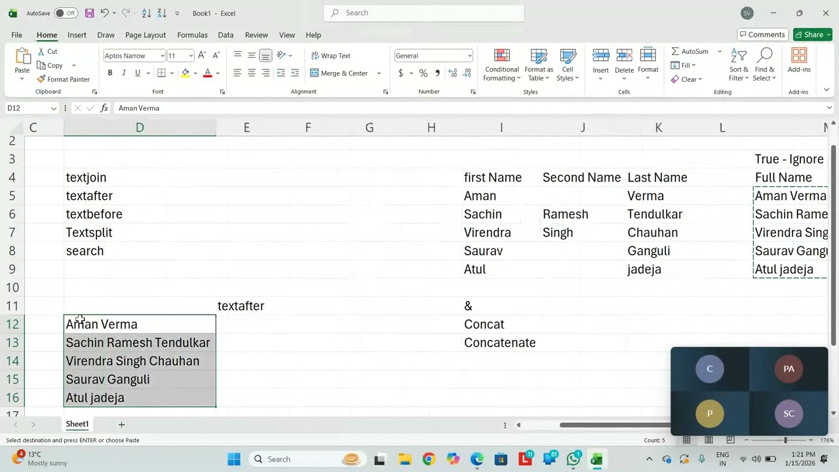Switch to Page Layout view in status bar
This screenshot has height=472, width=839.
click(x=709, y=440)
